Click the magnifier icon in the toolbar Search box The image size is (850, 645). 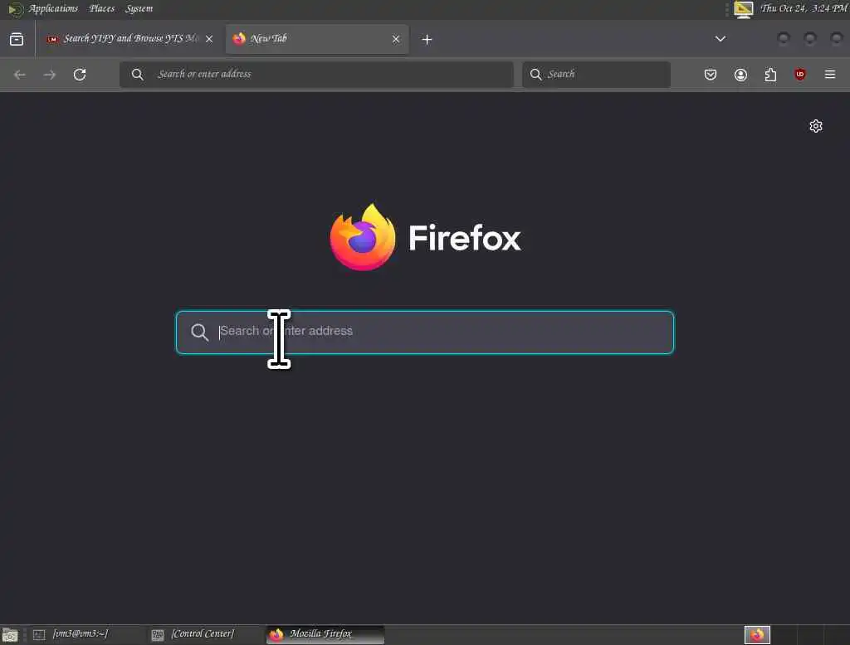coord(535,74)
